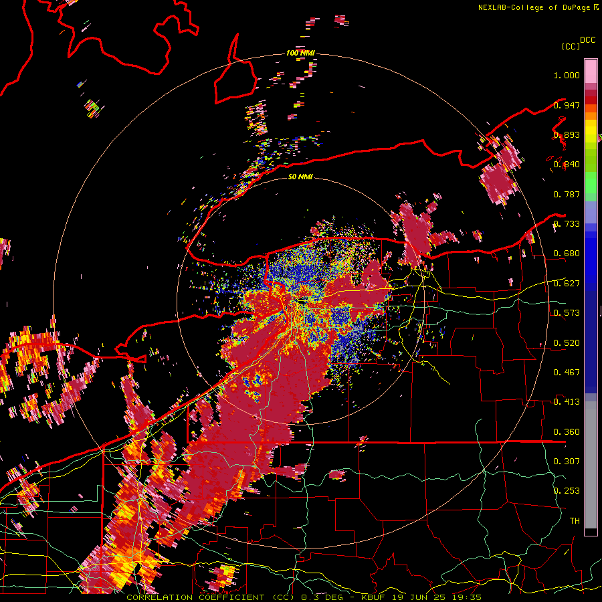Pick the bright green segment of color bar
This screenshot has height=602, width=602.
pos(591,183)
